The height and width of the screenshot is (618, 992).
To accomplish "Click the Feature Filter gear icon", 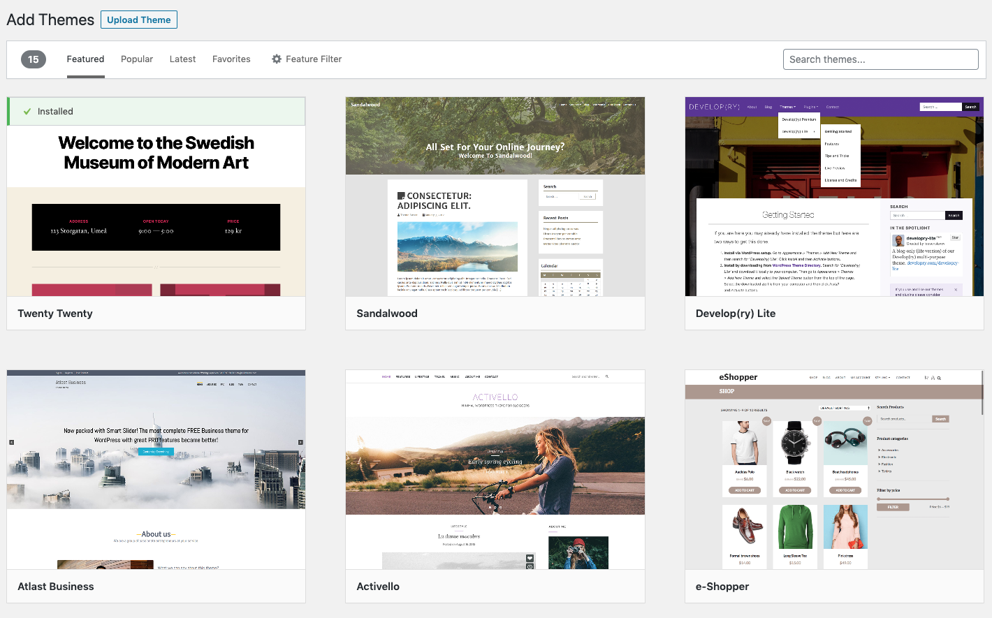I will (277, 59).
